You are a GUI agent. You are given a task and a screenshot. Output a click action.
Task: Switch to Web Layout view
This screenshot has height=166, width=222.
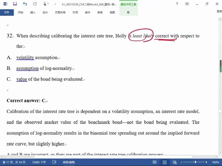point(175,162)
